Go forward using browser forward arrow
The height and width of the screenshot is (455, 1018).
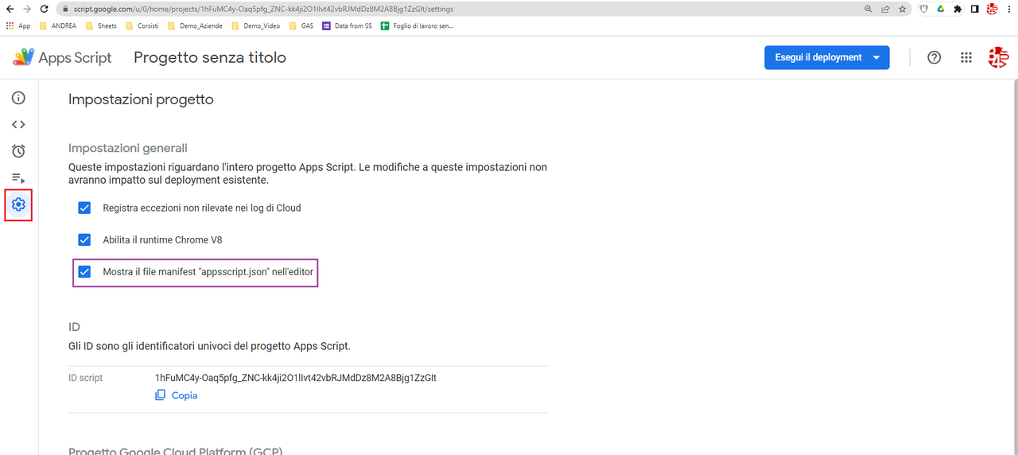27,10
